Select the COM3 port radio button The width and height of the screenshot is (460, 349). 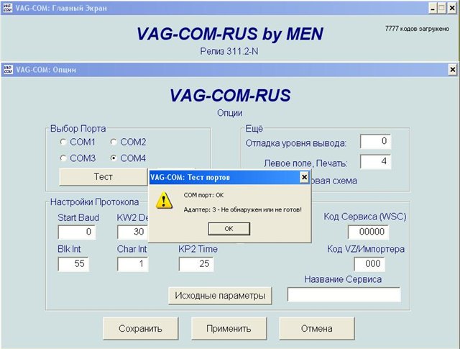(63, 158)
